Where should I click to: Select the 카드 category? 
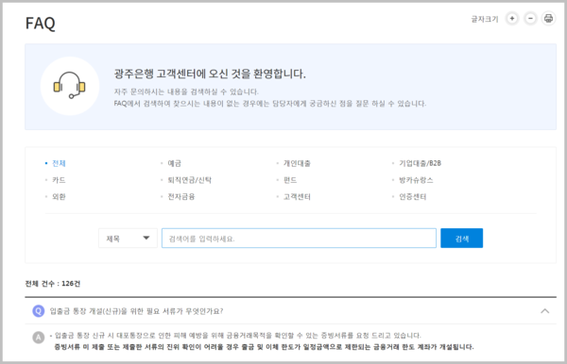tap(59, 180)
